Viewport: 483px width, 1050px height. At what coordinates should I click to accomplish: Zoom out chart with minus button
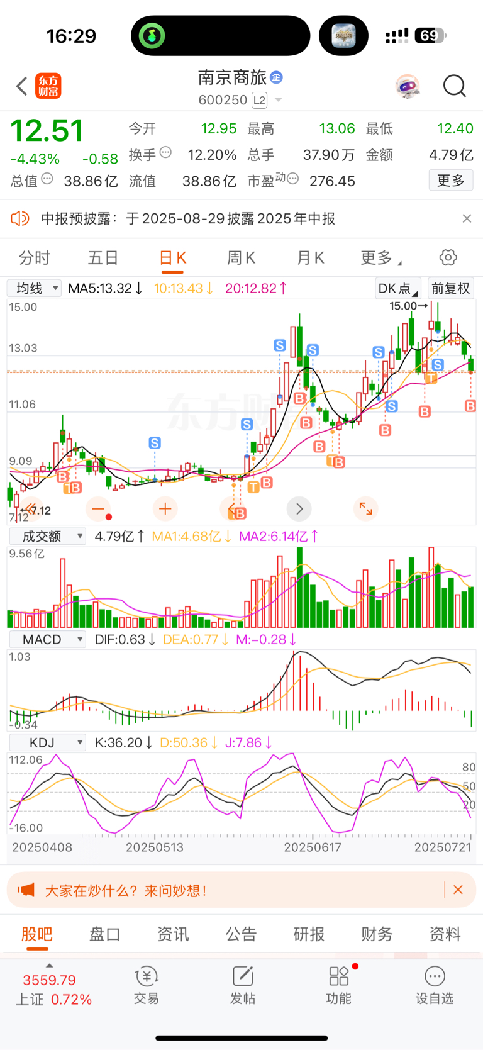point(98,508)
